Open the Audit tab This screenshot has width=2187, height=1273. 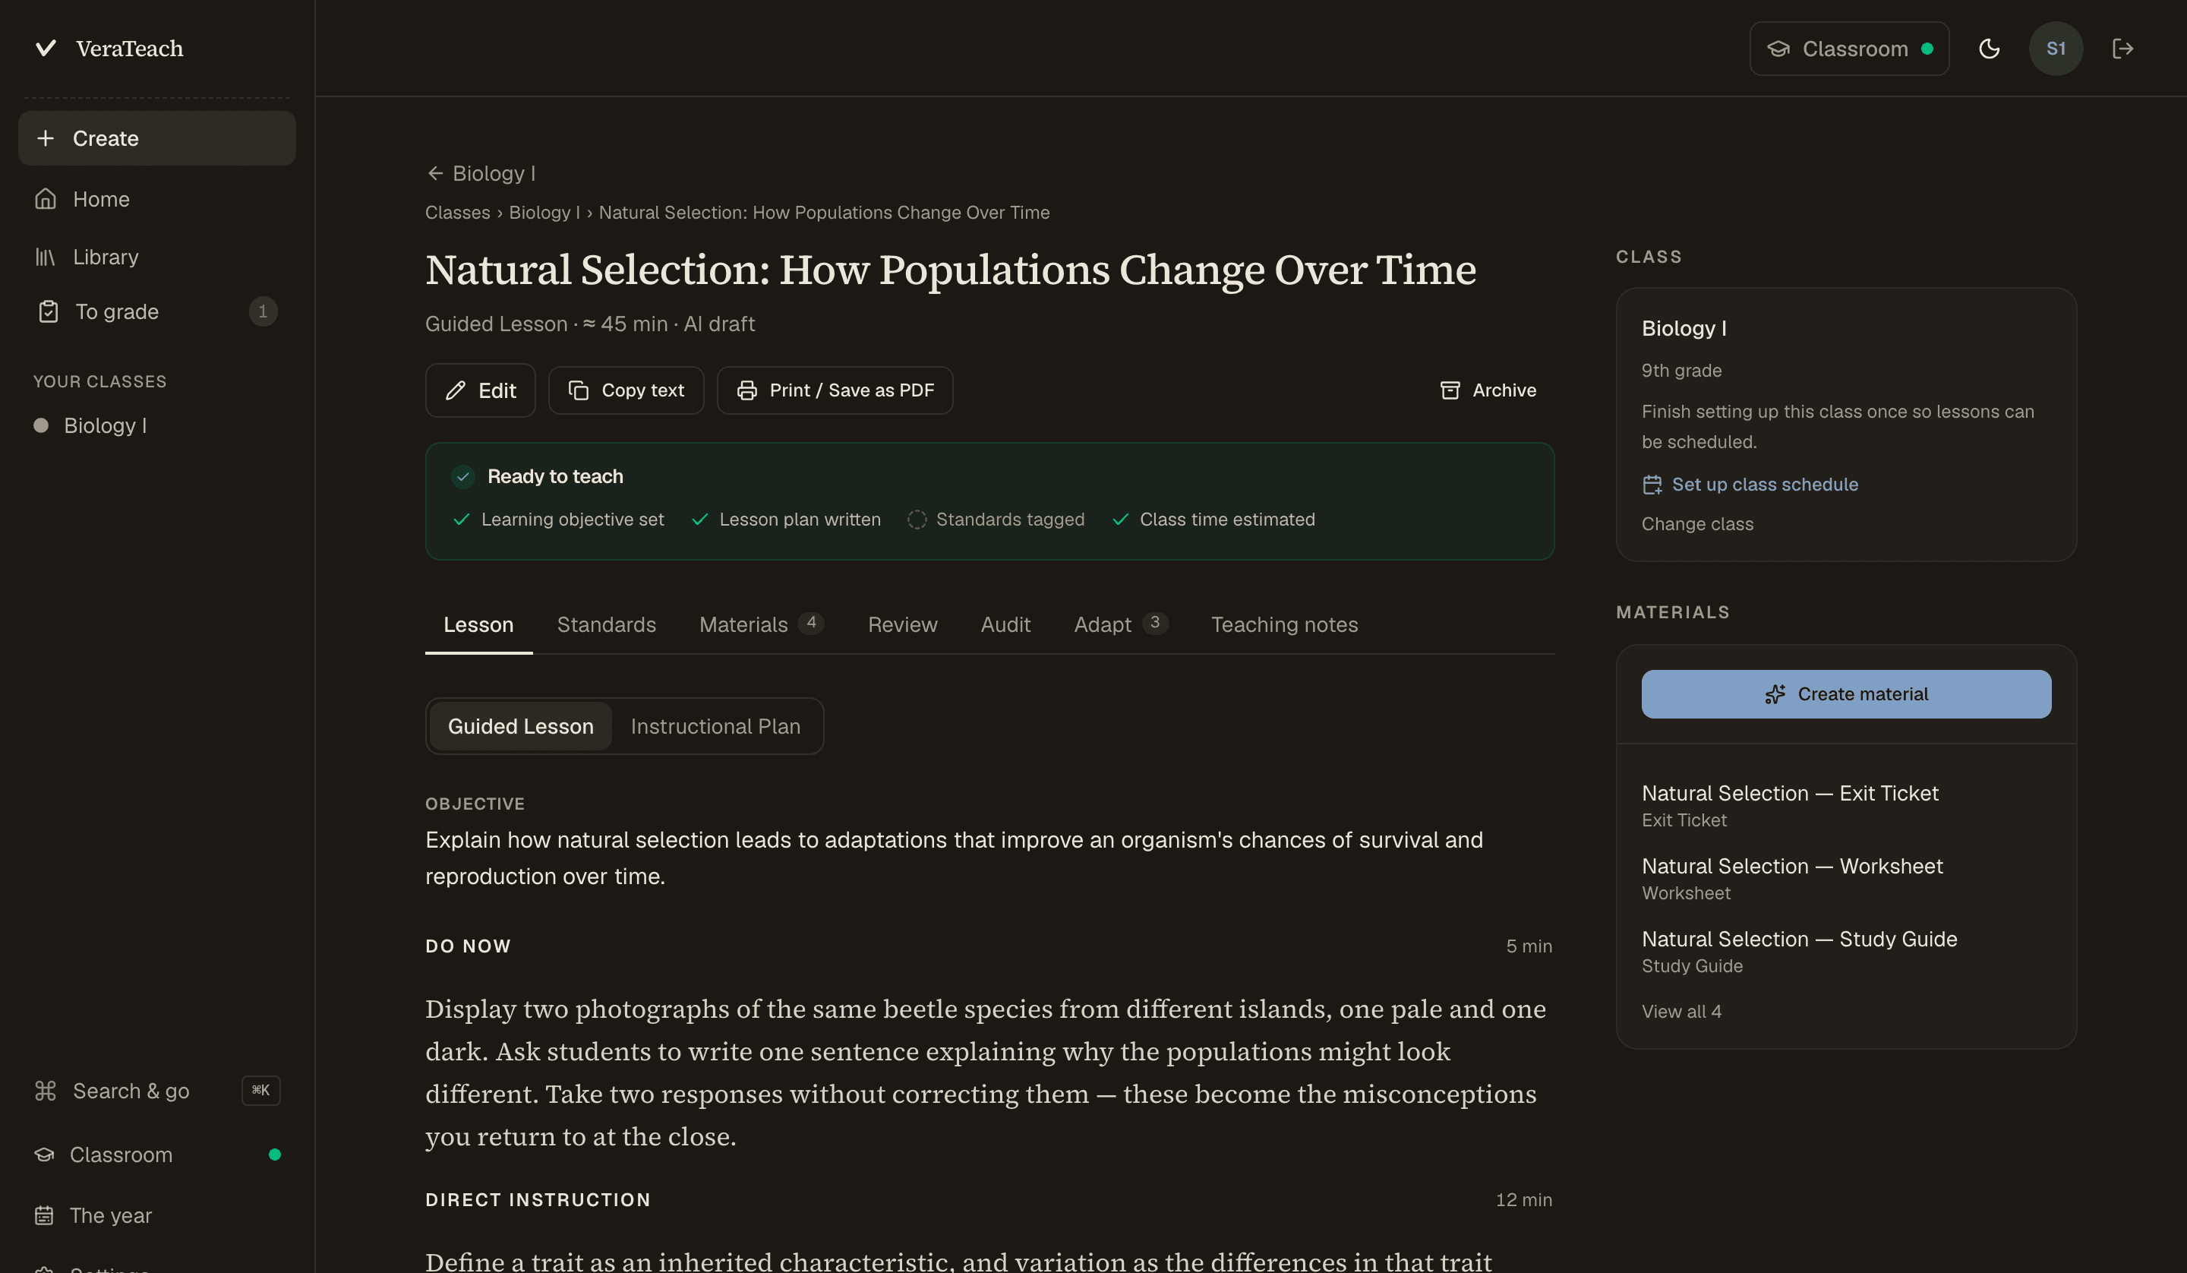(1005, 624)
